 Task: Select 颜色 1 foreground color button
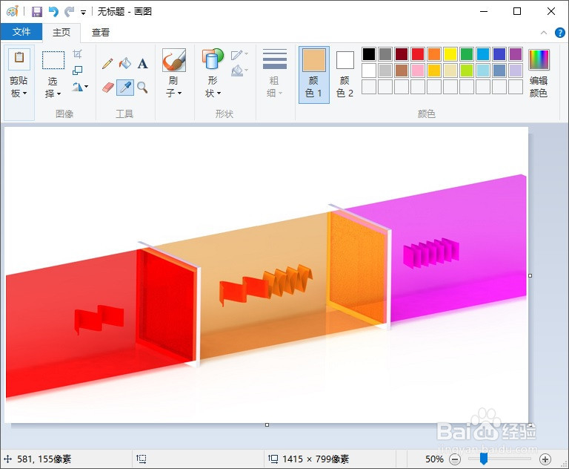[x=314, y=74]
